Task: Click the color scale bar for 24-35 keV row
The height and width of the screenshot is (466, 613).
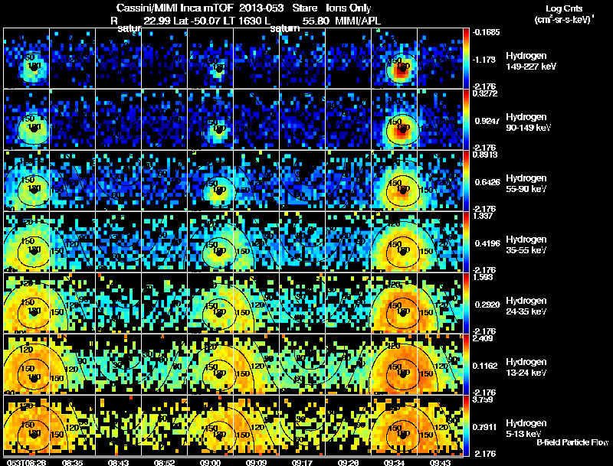Action: [466, 303]
